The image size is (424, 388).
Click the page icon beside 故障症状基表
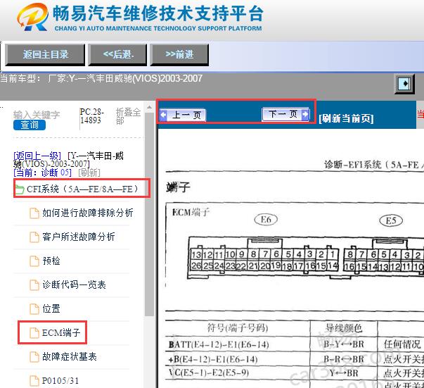pos(34,356)
